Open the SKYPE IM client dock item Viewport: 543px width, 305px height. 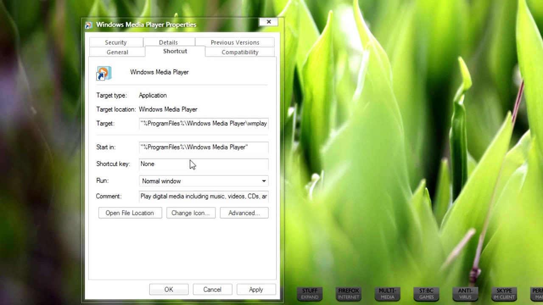tap(504, 294)
